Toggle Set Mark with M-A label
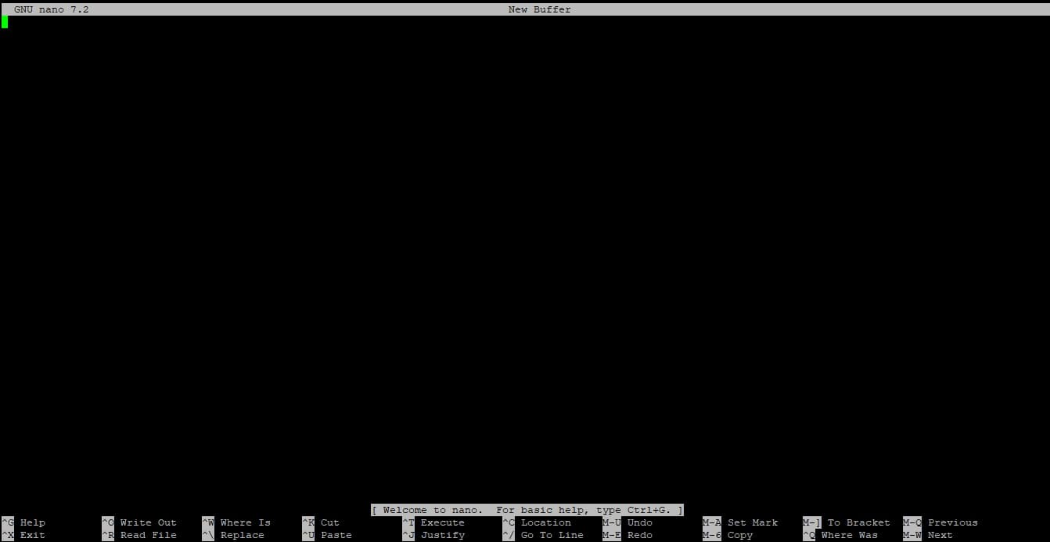The width and height of the screenshot is (1050, 542). coord(741,522)
